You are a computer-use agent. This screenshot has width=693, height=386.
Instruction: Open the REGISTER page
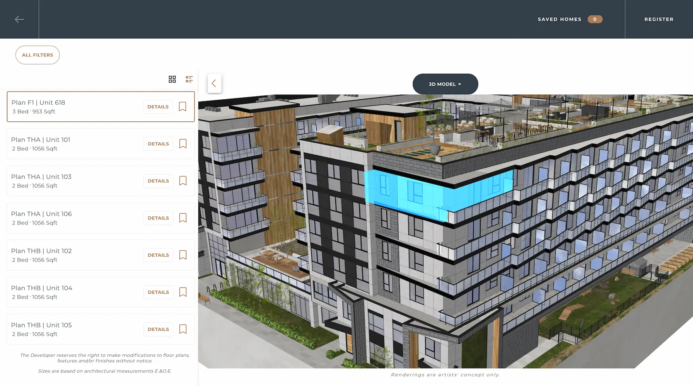click(x=659, y=19)
